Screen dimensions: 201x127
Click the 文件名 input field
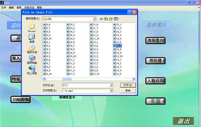[86, 85]
